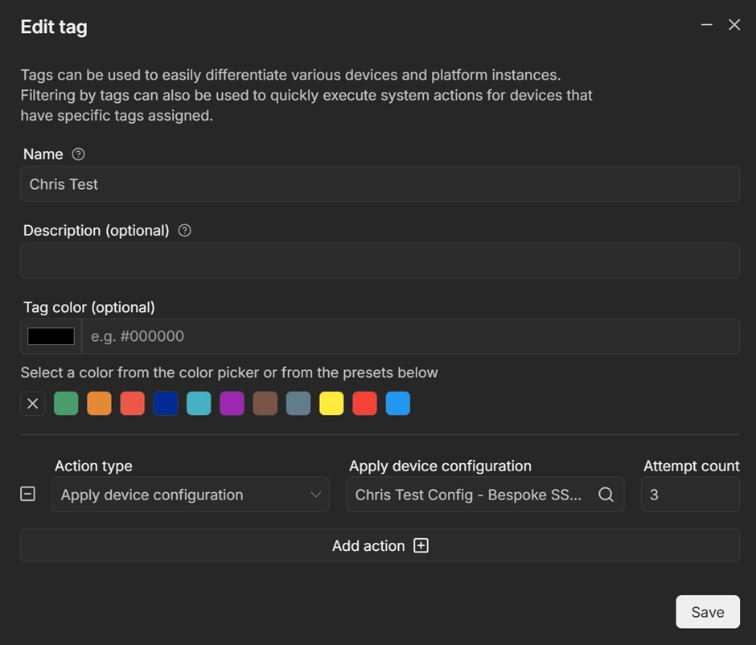Click the Add action button

click(380, 545)
